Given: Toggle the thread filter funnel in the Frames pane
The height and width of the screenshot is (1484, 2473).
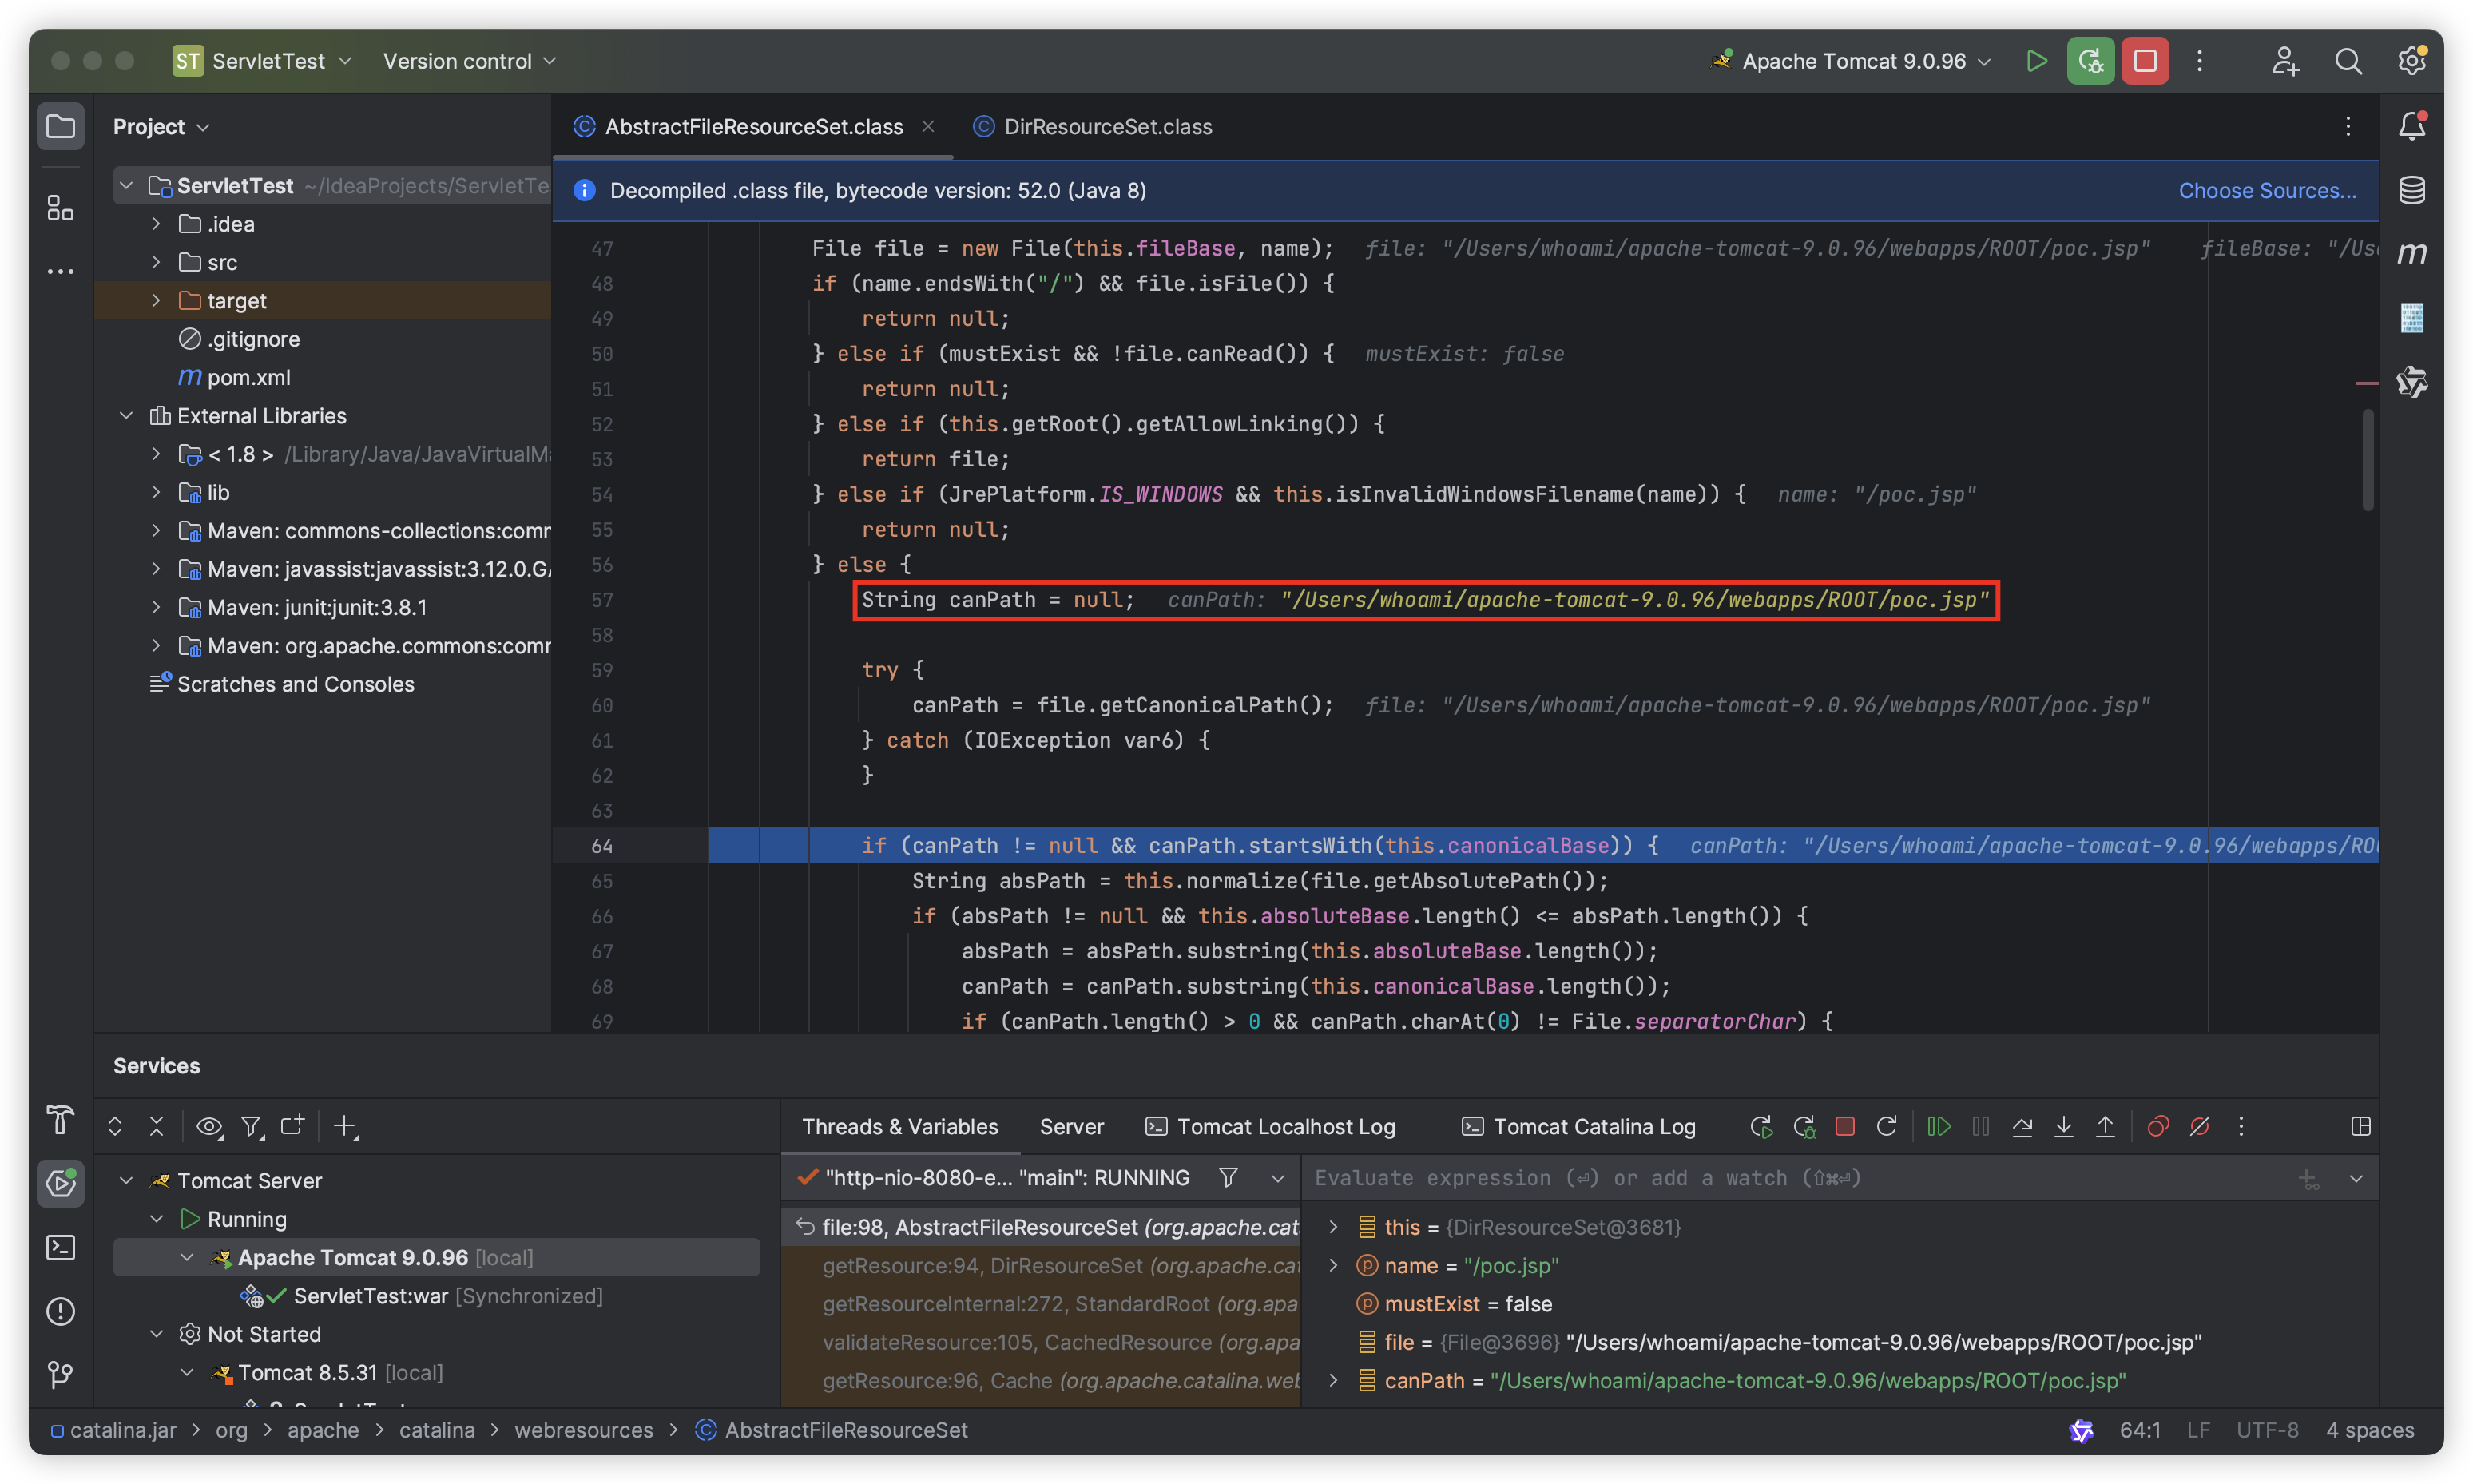Looking at the screenshot, I should click(1228, 1178).
